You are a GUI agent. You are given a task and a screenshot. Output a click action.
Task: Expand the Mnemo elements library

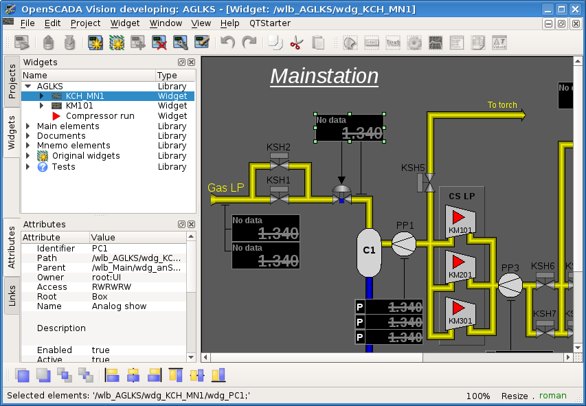tap(28, 146)
